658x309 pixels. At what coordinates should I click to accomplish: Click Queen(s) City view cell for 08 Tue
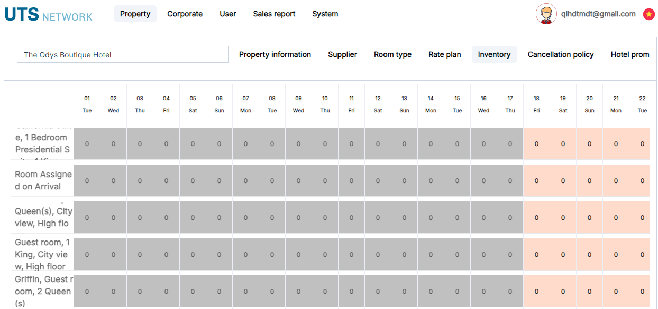click(x=272, y=217)
